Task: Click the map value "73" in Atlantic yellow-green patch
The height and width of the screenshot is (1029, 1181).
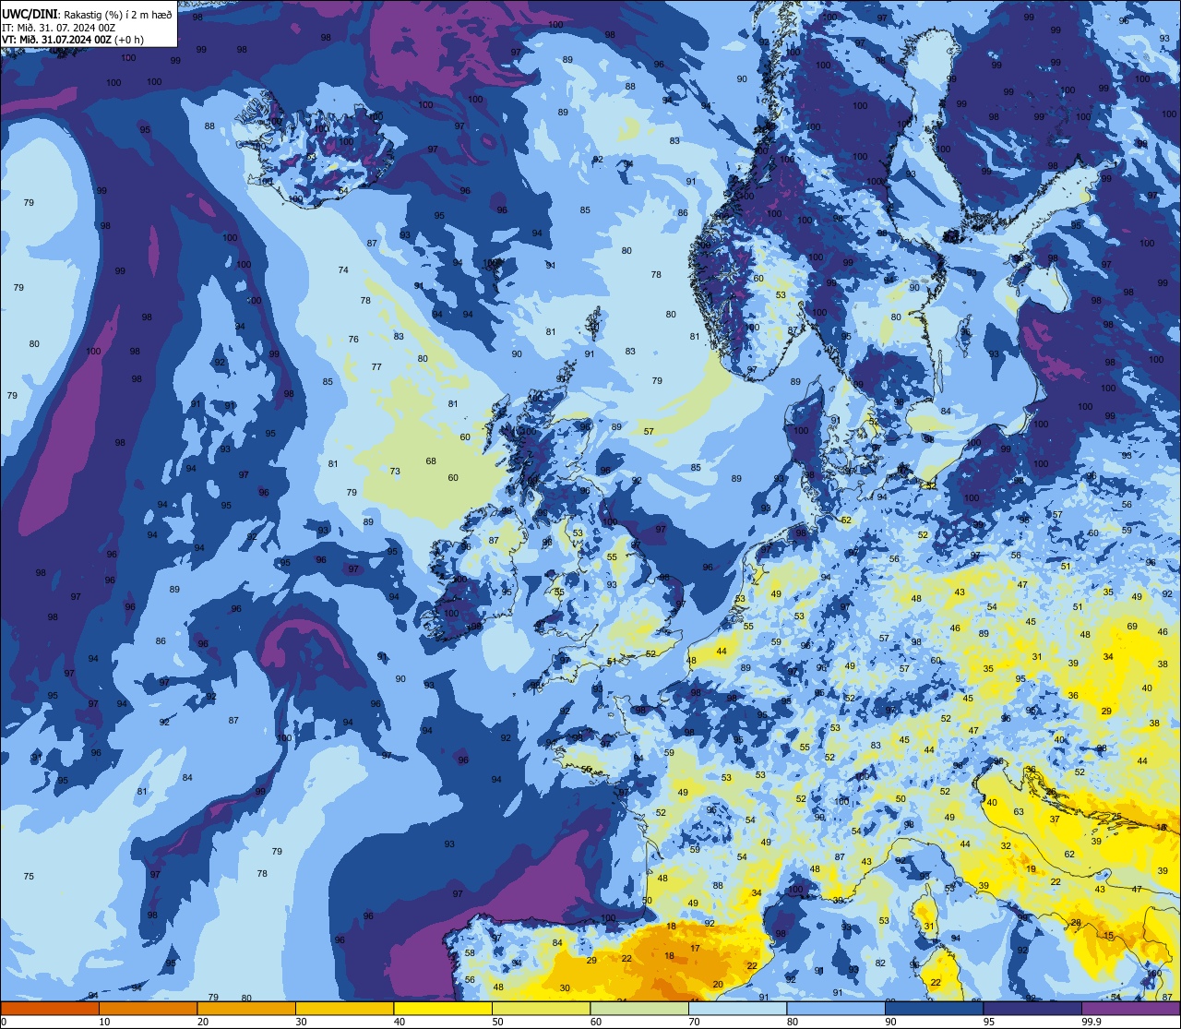Action: tap(395, 472)
